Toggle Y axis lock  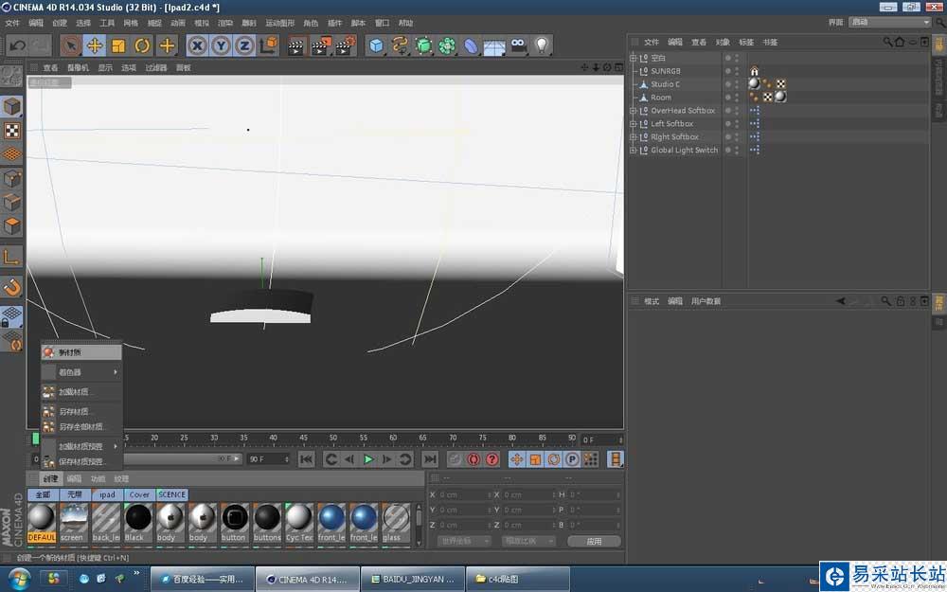(221, 45)
